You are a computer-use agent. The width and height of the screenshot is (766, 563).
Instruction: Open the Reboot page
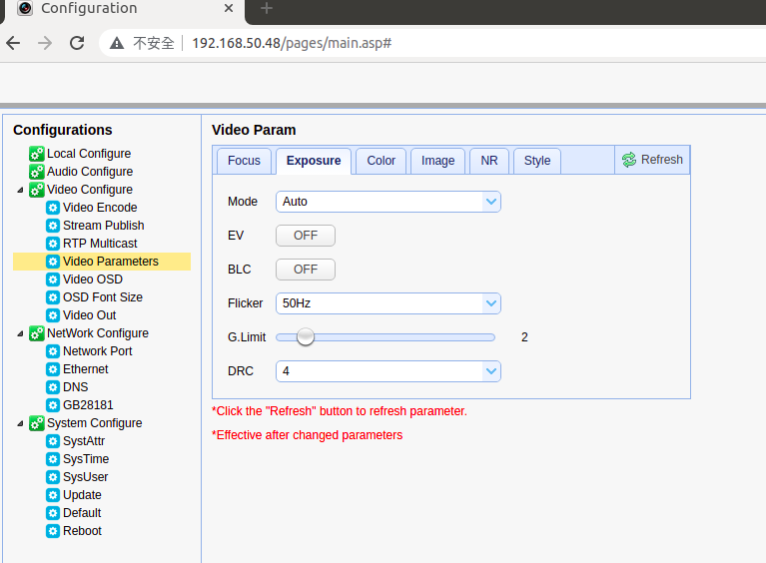coord(82,531)
